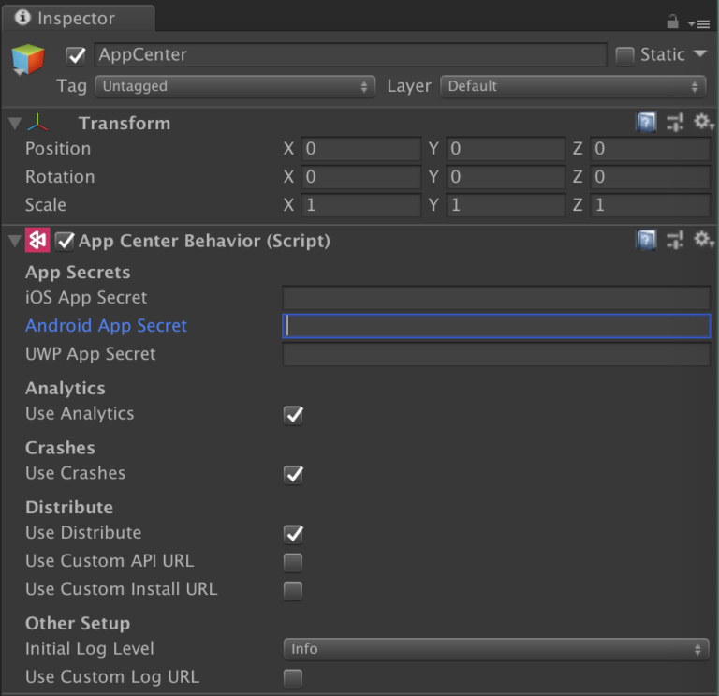Image resolution: width=719 pixels, height=696 pixels.
Task: Open App Center Behavior presets icon
Action: click(674, 240)
